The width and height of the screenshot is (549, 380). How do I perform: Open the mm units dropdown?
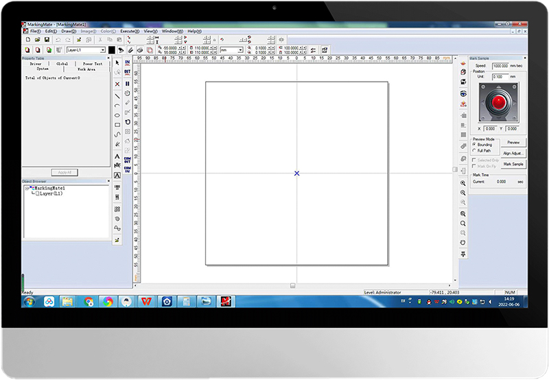coord(240,50)
